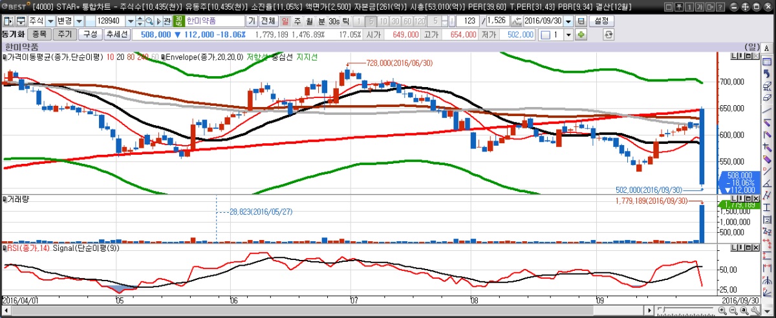Viewport: 776px width, 318px height.
Task: Click the total bars field 1,526
Action: 497,21
